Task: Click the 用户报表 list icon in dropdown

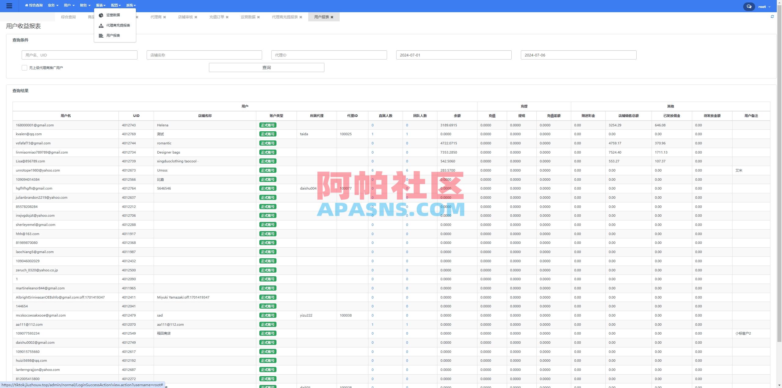Action: click(x=101, y=35)
